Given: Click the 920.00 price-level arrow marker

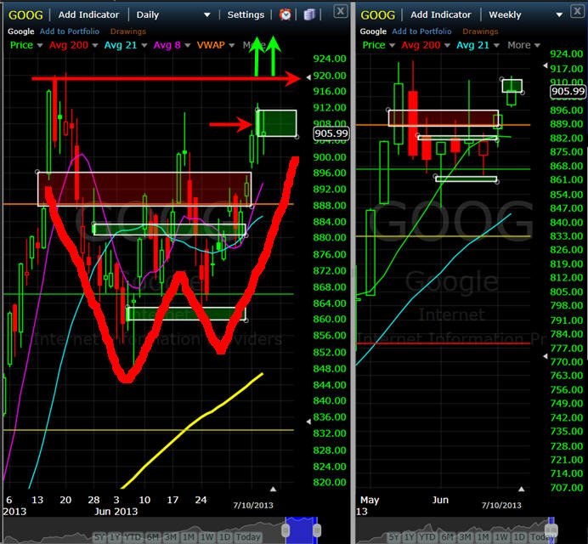Looking at the screenshot, I should [x=308, y=77].
